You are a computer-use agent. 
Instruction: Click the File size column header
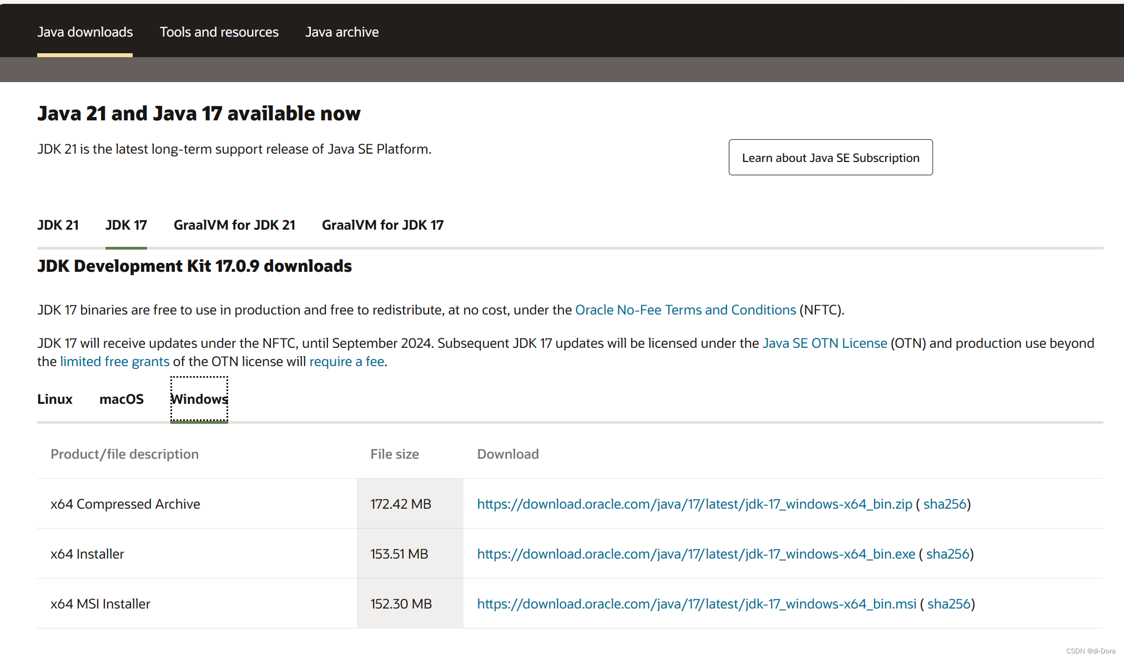(395, 454)
